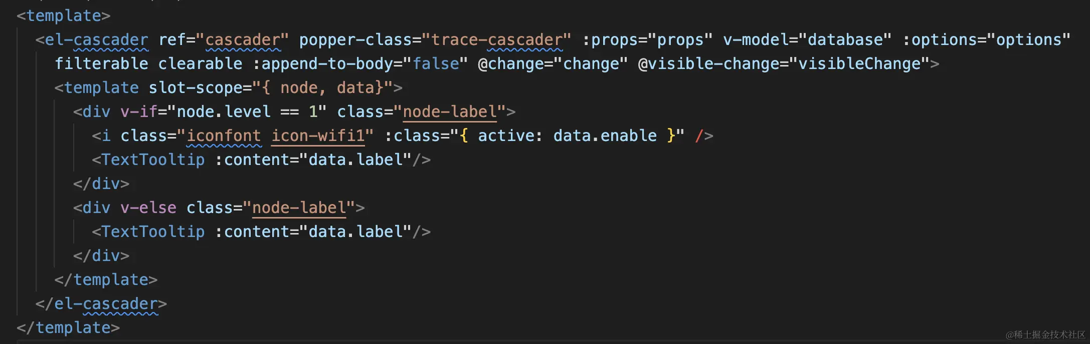The image size is (1090, 344).
Task: Click the filterable attribute
Action: point(101,64)
